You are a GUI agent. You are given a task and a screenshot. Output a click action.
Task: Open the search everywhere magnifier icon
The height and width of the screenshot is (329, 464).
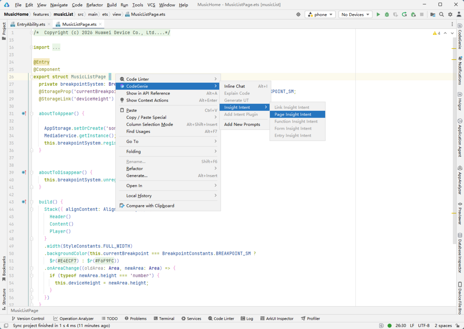point(442,15)
